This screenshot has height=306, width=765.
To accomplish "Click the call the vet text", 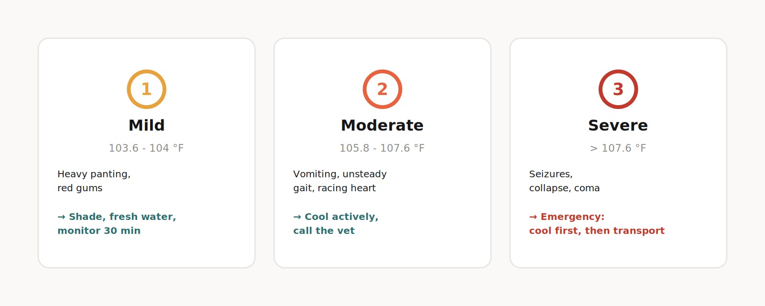I will tap(324, 231).
